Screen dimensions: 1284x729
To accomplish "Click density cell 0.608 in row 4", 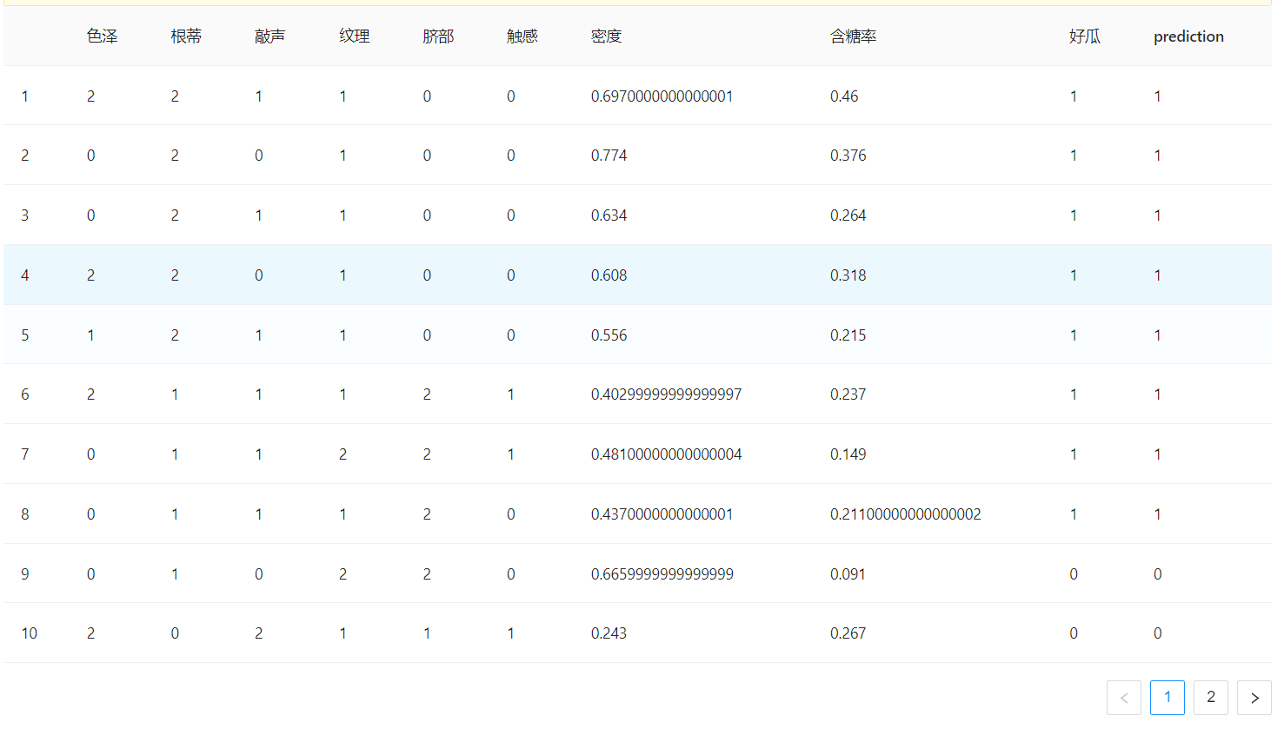I will point(609,275).
